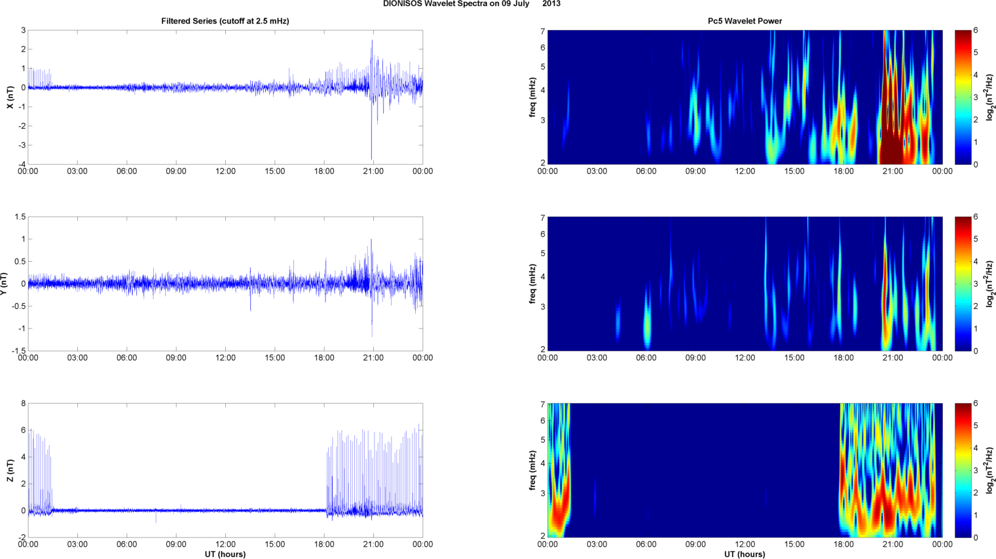This screenshot has height=559, width=996.
Task: Click log2(nT²/Hz) label beside bottom colorbar
Action: 991,470
